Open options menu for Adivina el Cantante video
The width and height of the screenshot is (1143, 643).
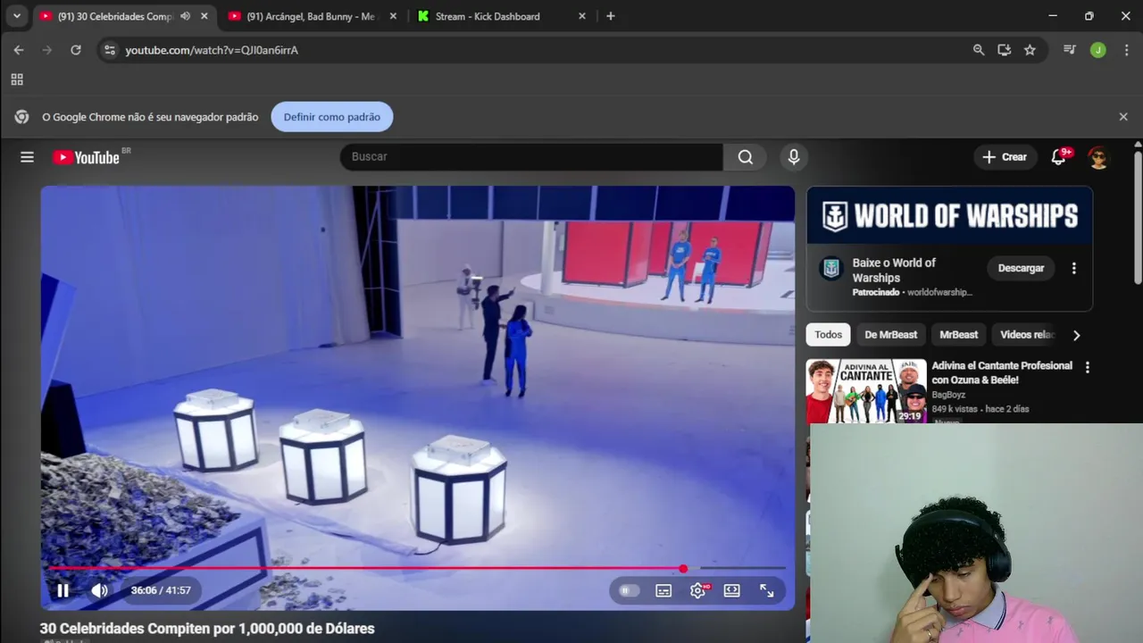pyautogui.click(x=1087, y=367)
